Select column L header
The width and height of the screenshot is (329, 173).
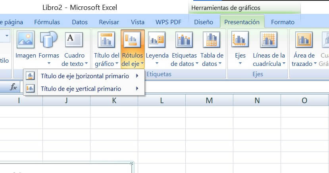point(162,101)
